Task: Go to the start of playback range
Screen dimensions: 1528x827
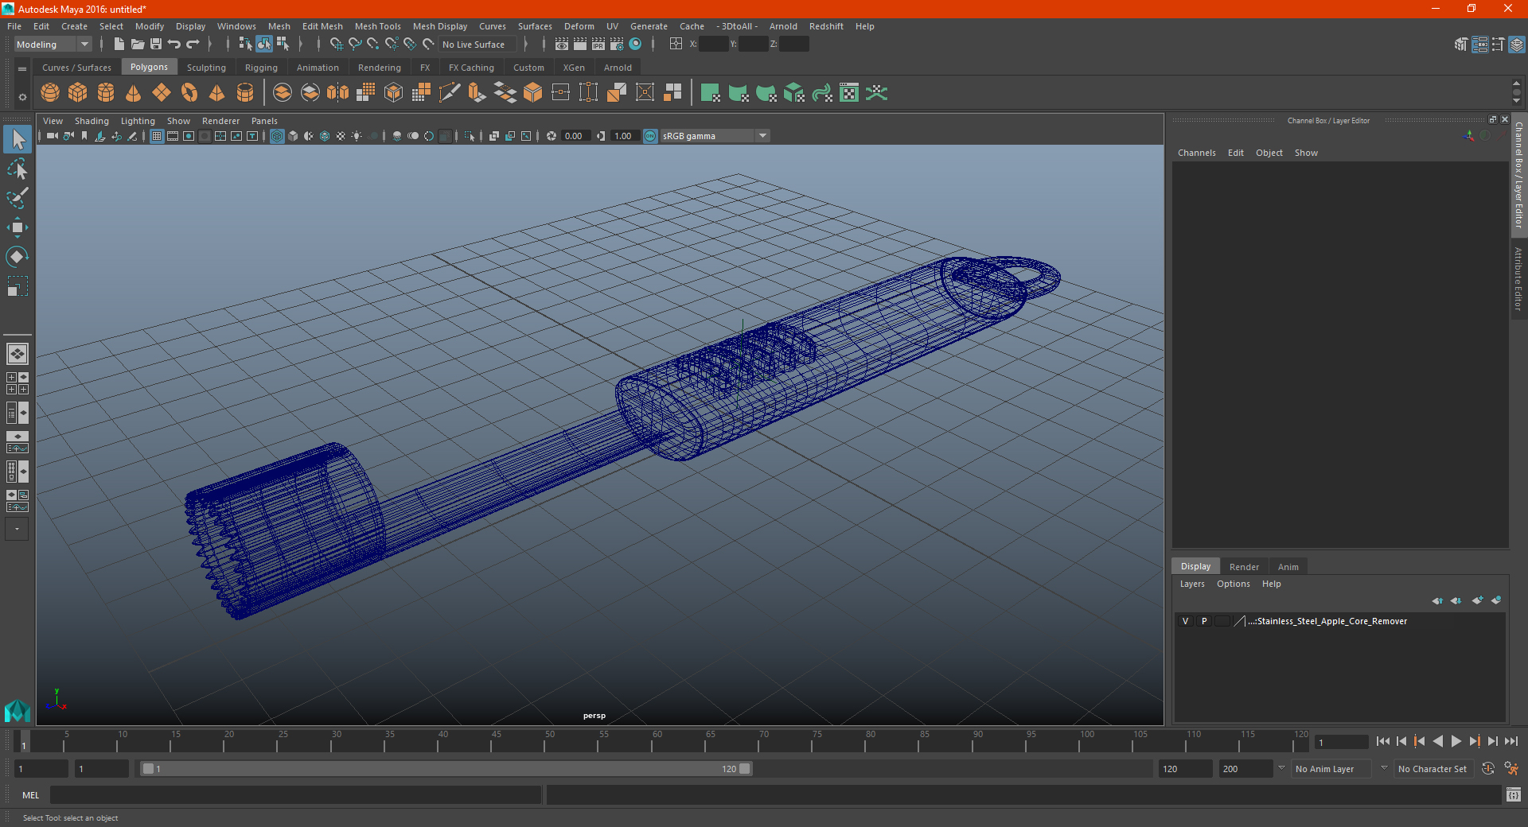Action: 1383,741
